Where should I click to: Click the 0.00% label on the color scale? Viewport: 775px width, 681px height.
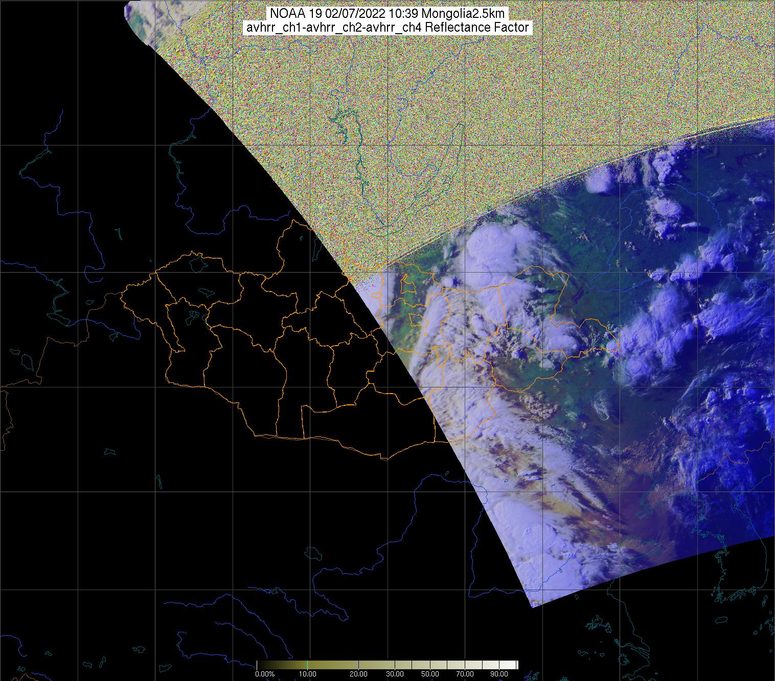point(264,674)
